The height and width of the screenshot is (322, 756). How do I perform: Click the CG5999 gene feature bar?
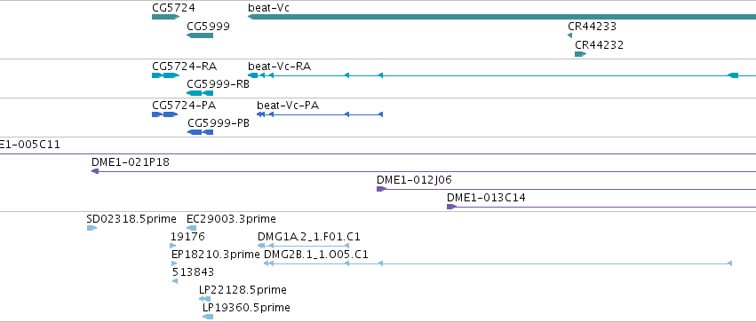pyautogui.click(x=200, y=35)
